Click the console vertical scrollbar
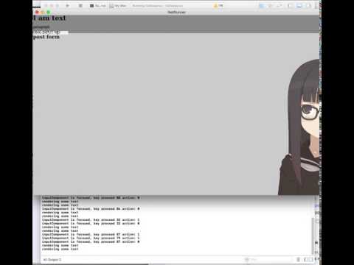 coord(313,236)
